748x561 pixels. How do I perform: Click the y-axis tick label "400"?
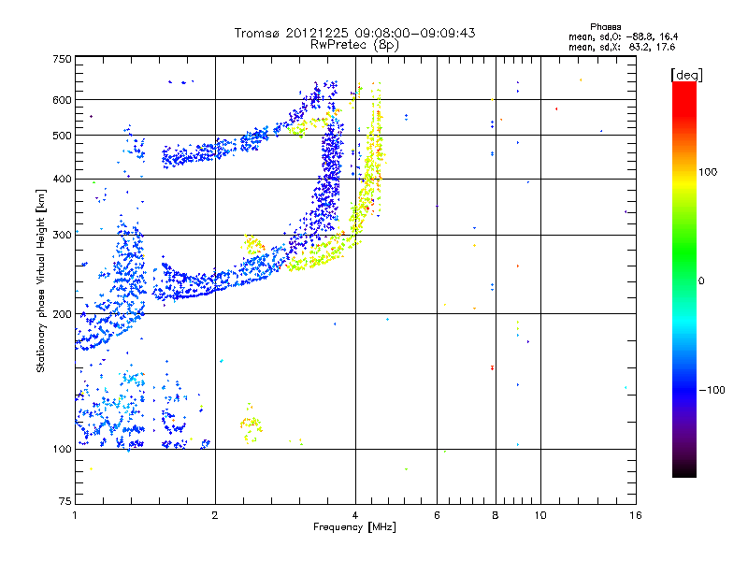coord(62,179)
